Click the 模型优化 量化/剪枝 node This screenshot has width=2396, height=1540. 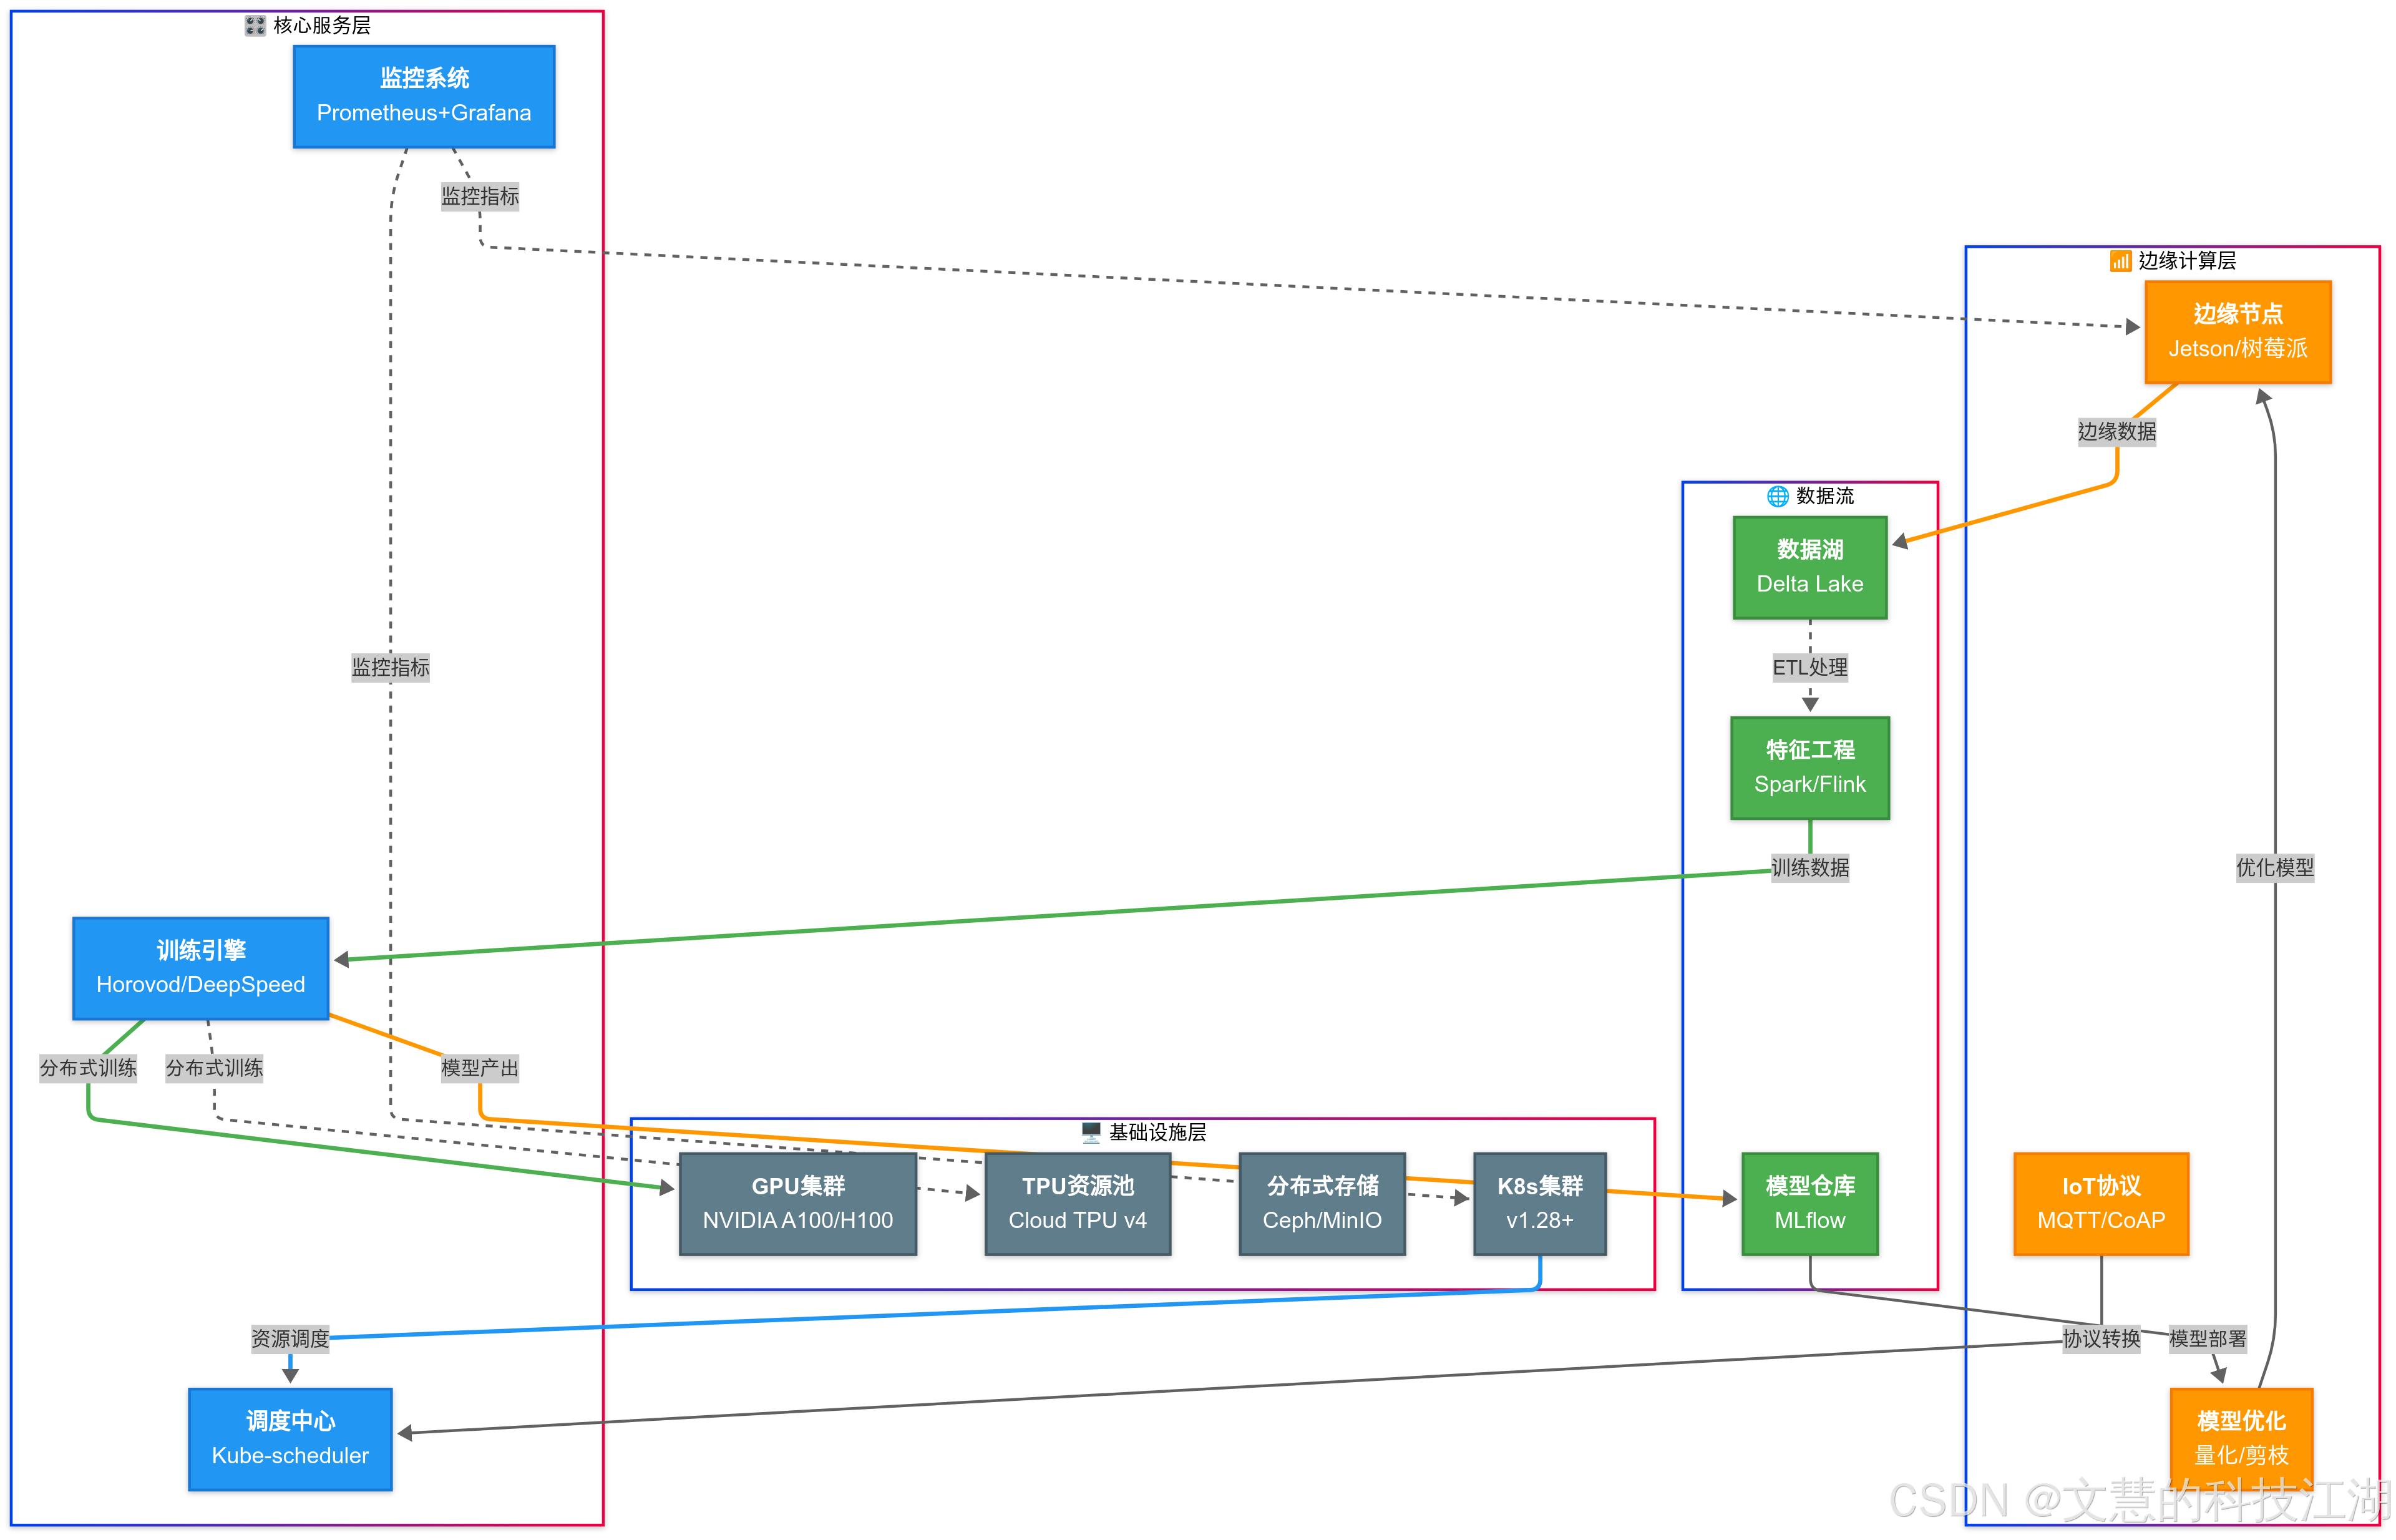pos(2241,1439)
